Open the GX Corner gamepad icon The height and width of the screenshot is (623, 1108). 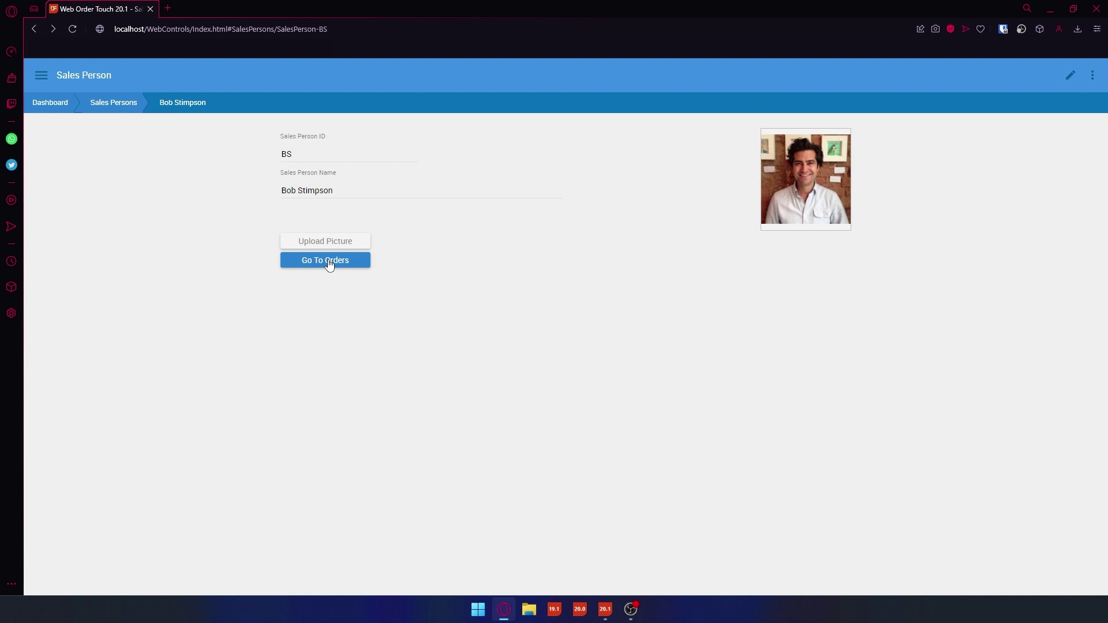click(34, 9)
